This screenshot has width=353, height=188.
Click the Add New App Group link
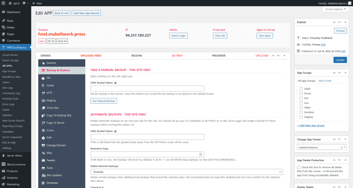click(311, 125)
